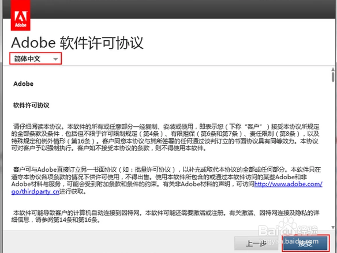This screenshot has width=337, height=253.
Task: Click the bold 'Adobe' text in agreement
Action: click(23, 84)
